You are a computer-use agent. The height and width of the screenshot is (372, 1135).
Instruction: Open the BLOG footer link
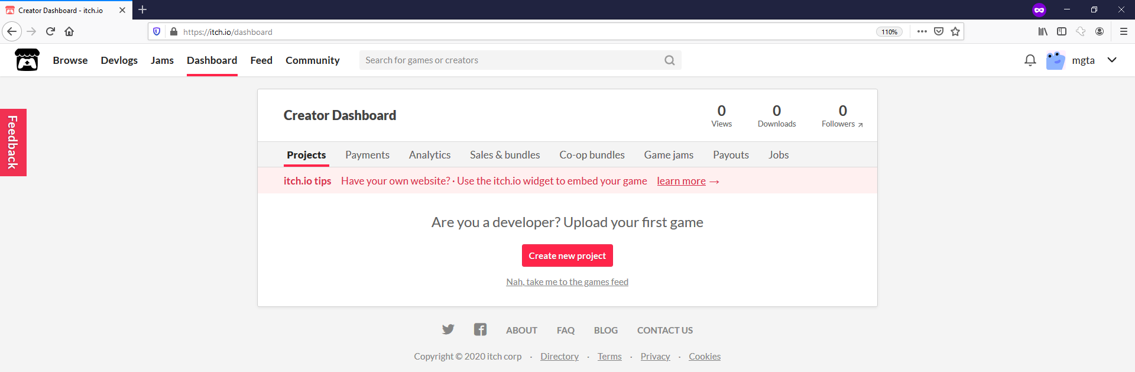point(606,330)
